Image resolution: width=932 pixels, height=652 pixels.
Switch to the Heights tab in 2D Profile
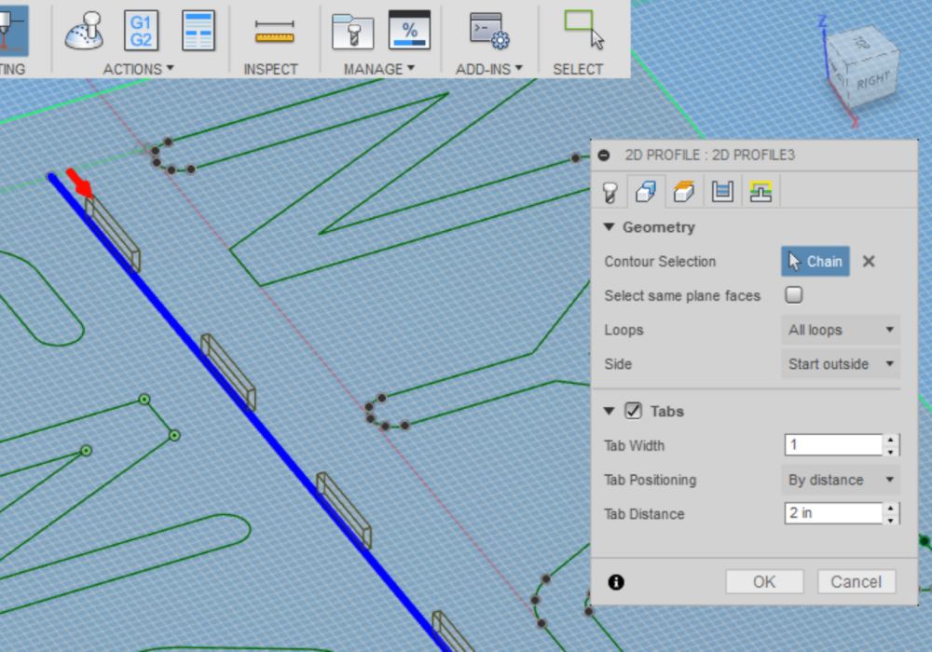(x=684, y=192)
